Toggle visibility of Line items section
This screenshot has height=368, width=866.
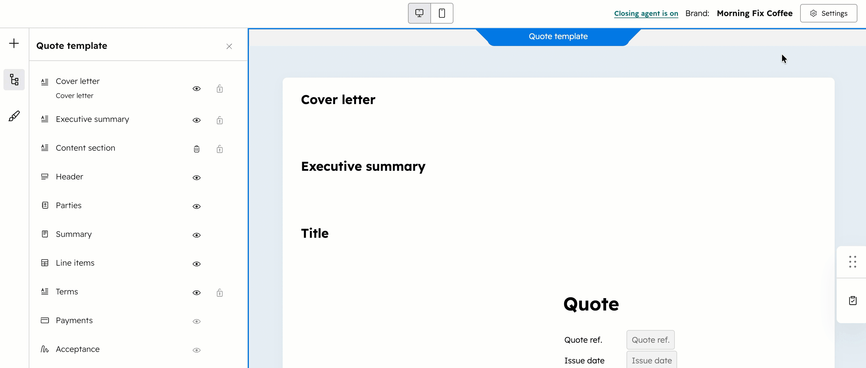tap(197, 264)
